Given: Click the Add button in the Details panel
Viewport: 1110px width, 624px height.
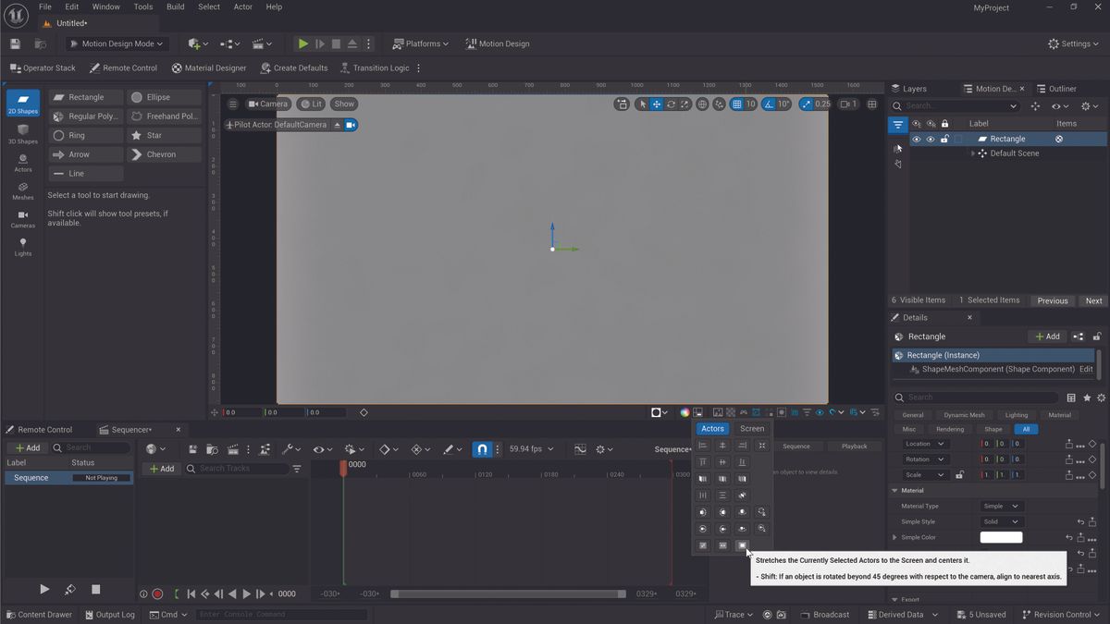Looking at the screenshot, I should coord(1046,336).
